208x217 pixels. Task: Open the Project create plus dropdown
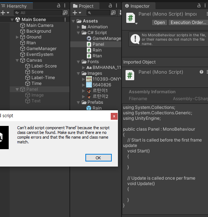77,13
